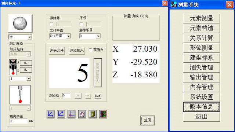The image size is (235, 132).
Task: Click the plus button beside 测点数
Action: [78, 96]
